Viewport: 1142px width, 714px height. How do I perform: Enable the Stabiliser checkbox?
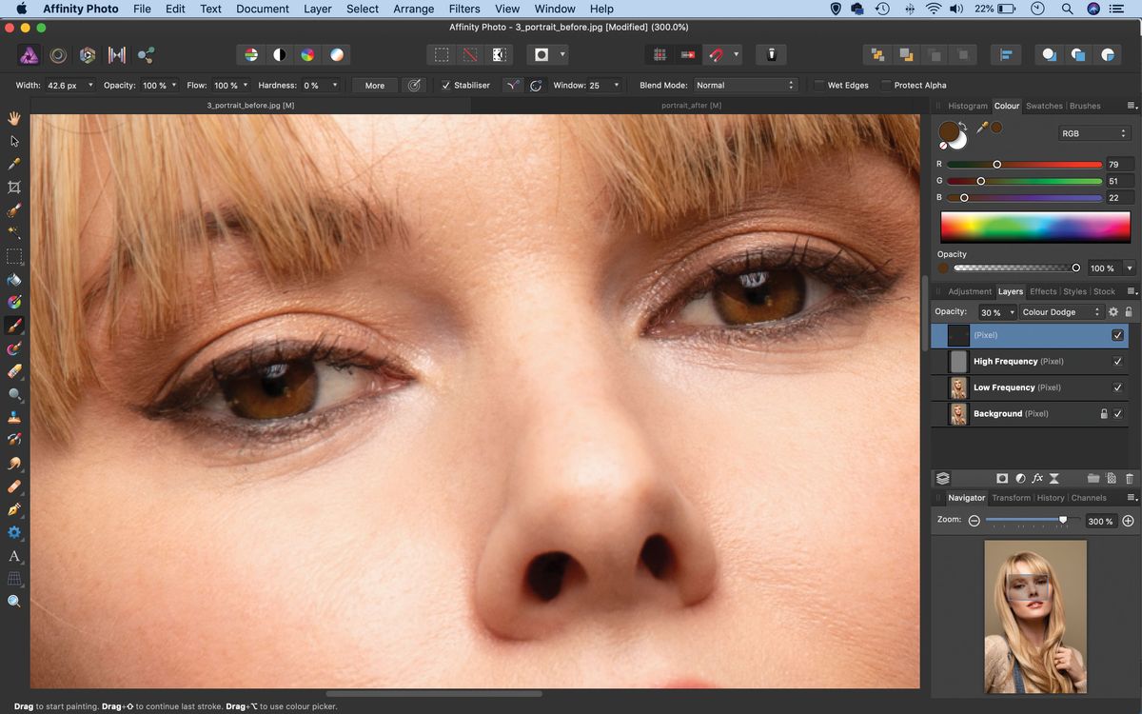[446, 85]
